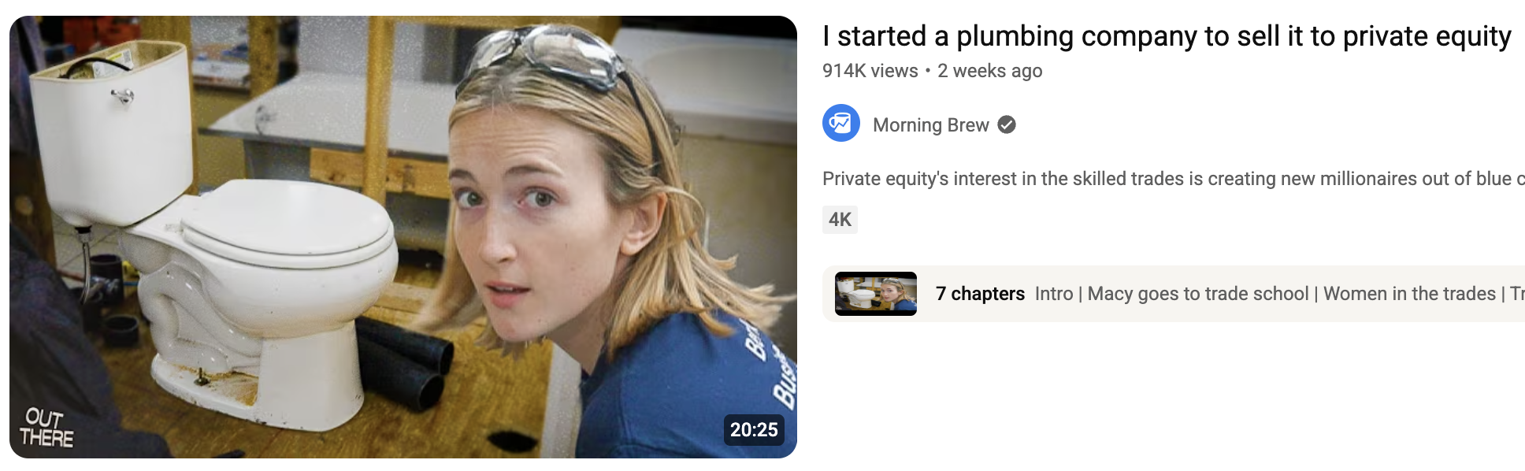Open the small chapters preview thumbnail

click(x=876, y=294)
